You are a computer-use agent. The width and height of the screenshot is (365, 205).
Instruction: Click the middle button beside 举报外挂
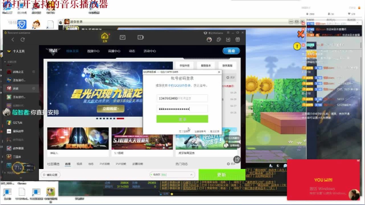coord(206,65)
